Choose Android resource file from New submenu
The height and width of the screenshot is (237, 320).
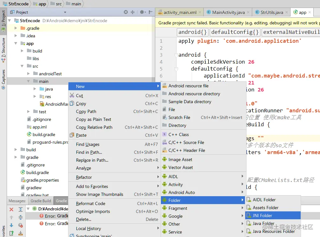coord(203,86)
